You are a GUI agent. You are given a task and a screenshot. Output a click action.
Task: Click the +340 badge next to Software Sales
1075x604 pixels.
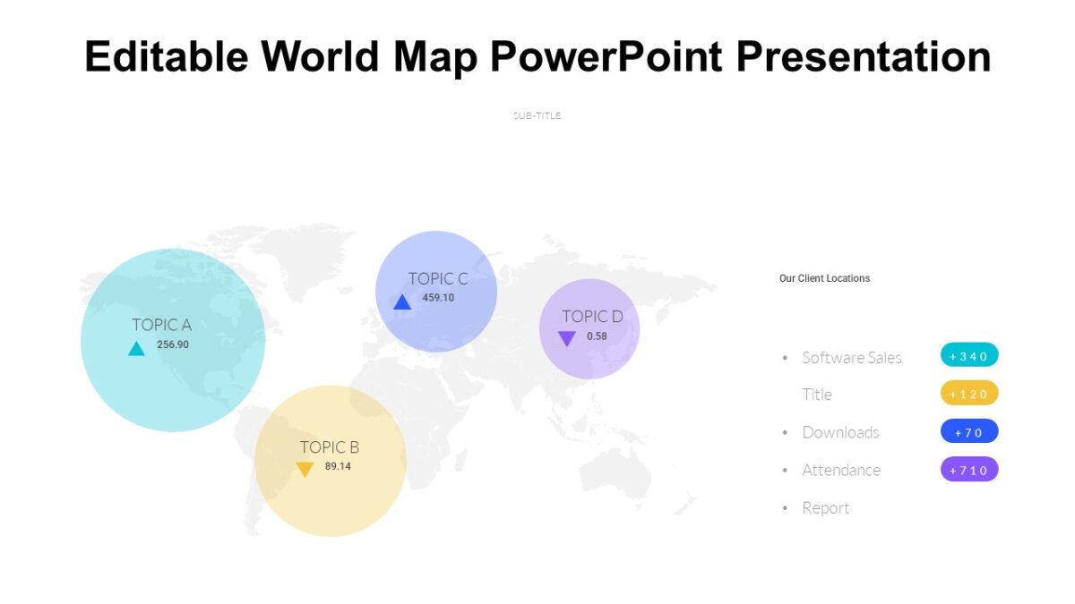968,355
